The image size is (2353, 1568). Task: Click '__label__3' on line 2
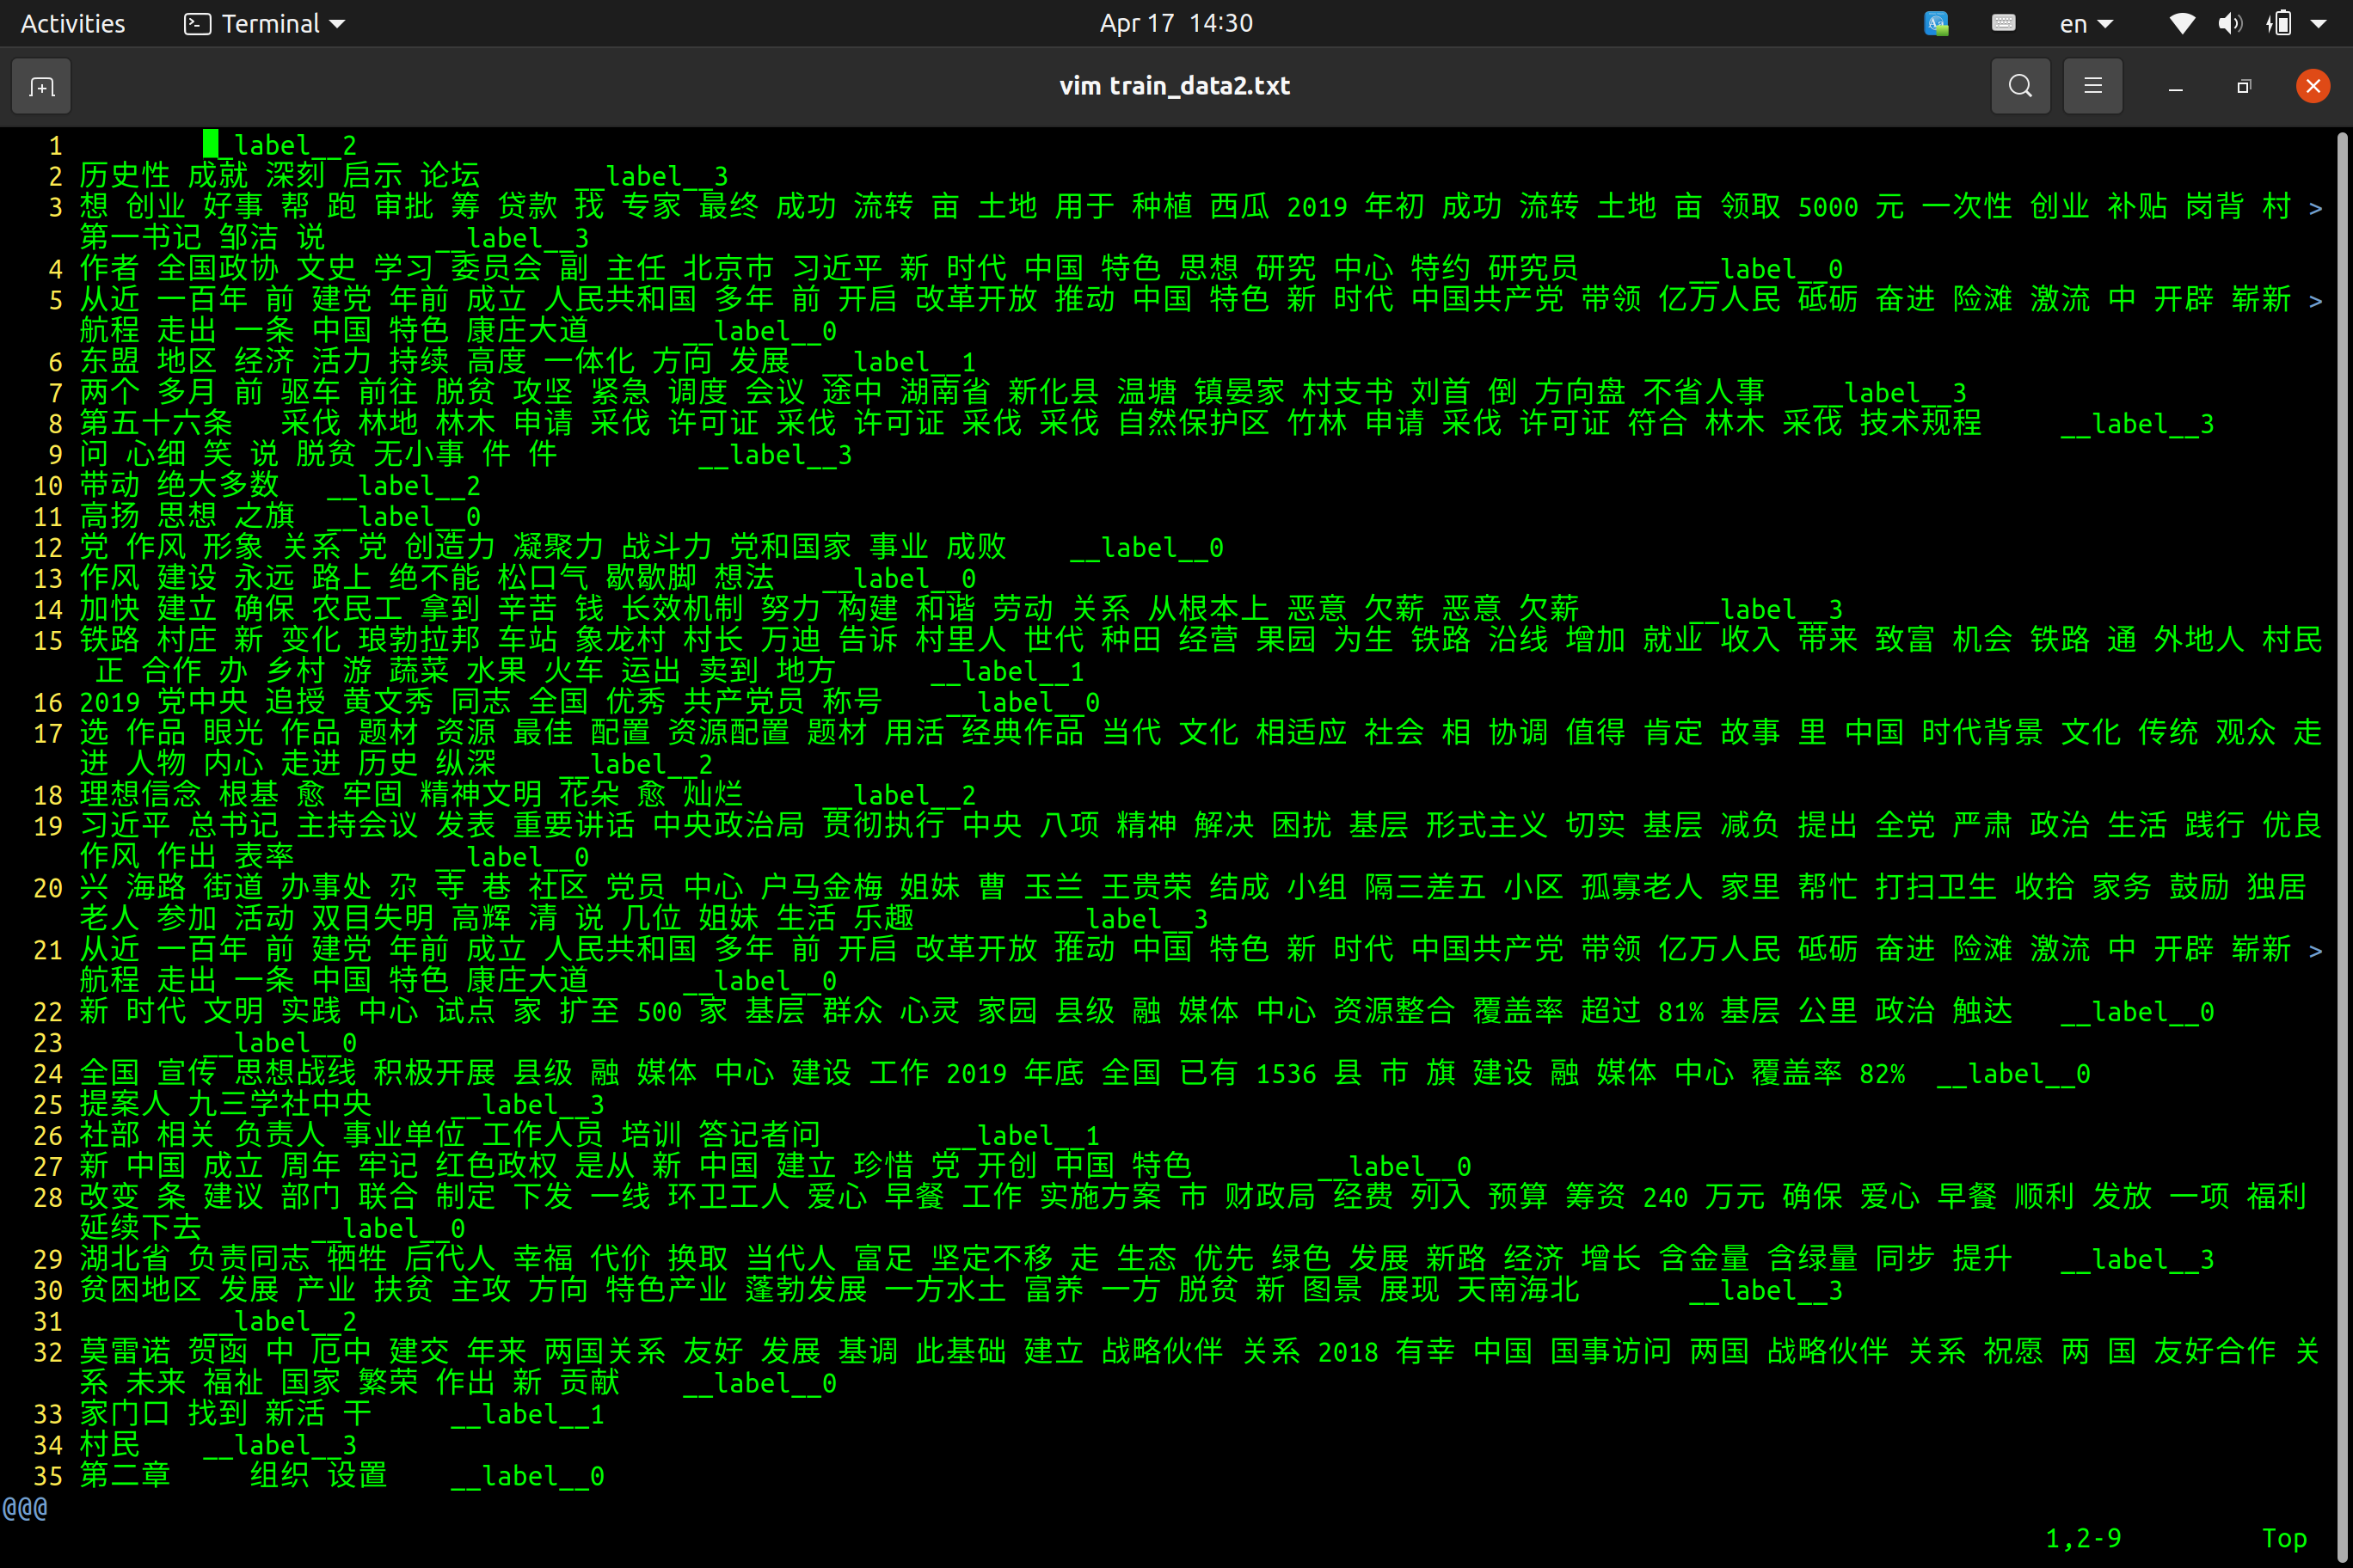651,177
